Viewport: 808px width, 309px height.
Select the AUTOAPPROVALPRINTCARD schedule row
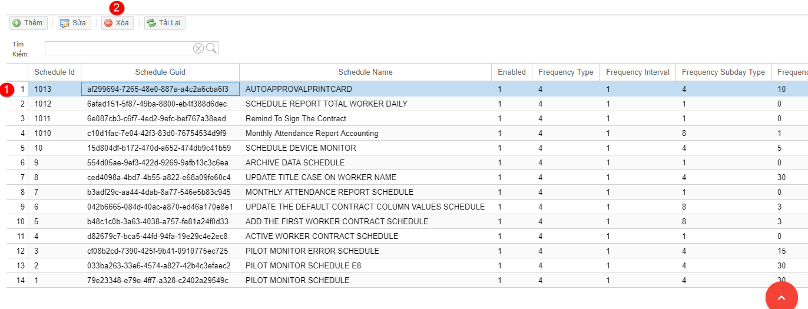pyautogui.click(x=299, y=89)
